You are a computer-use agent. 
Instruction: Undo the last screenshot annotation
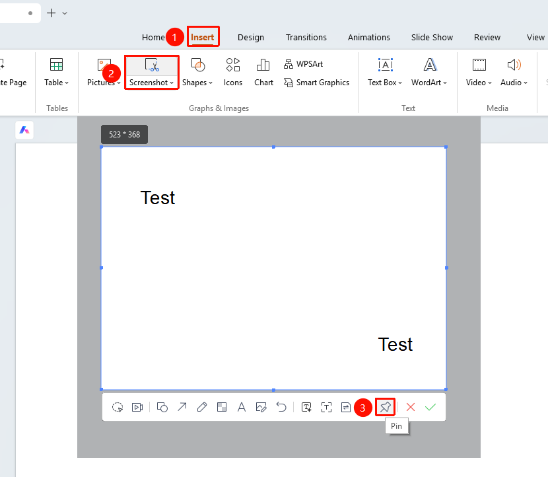pos(281,407)
